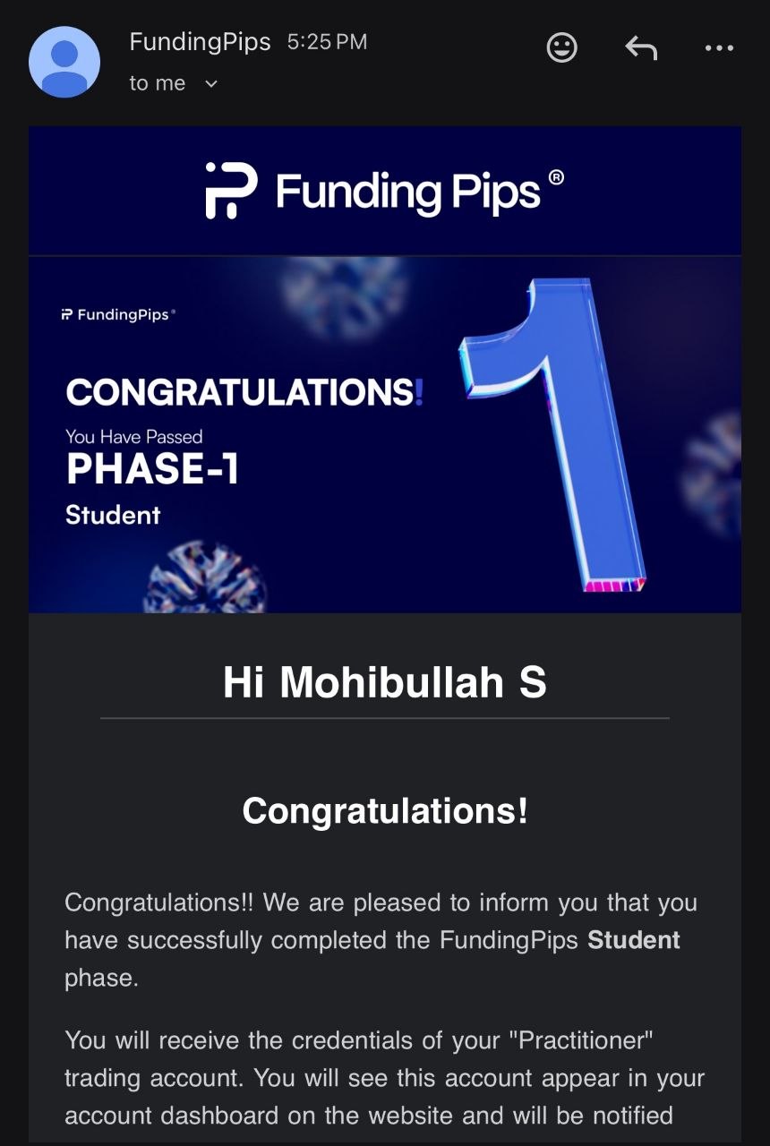The image size is (770, 1146).
Task: Tap the 5:25 PM timestamp
Action: pyautogui.click(x=327, y=42)
